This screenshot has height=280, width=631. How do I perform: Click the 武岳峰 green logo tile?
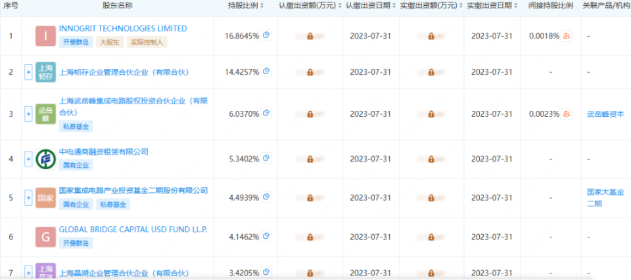pos(45,113)
